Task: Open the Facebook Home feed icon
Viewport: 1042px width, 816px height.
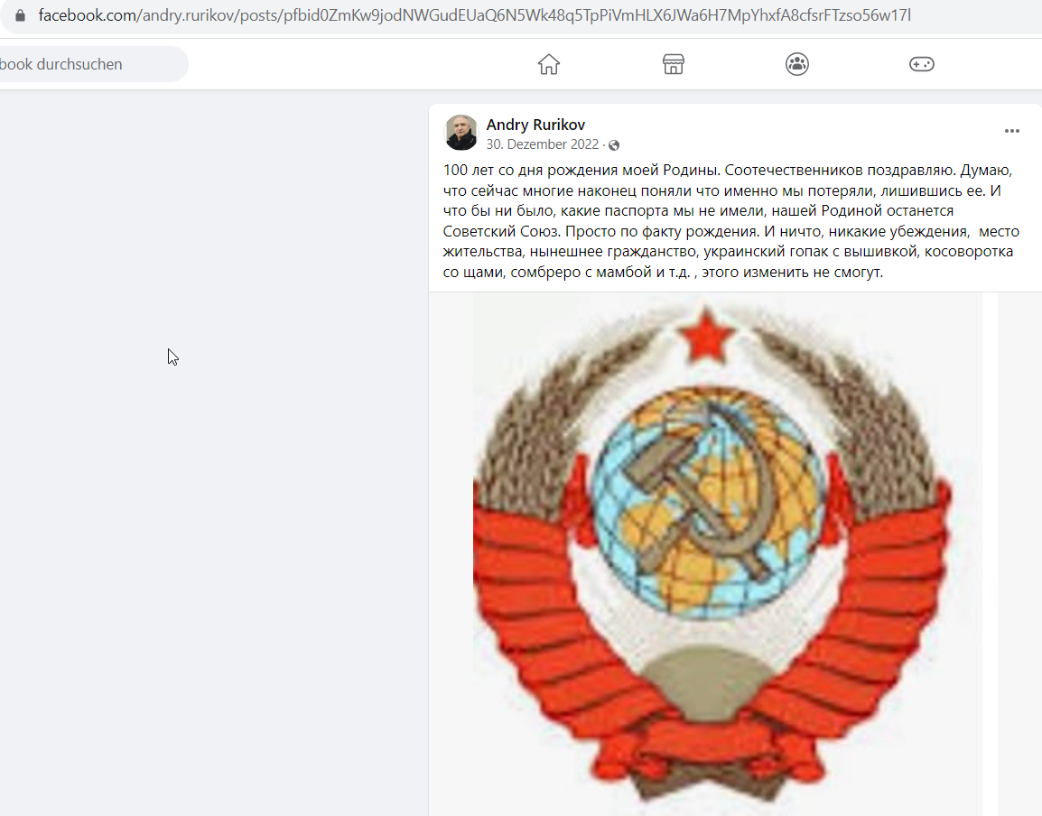Action: pyautogui.click(x=549, y=64)
